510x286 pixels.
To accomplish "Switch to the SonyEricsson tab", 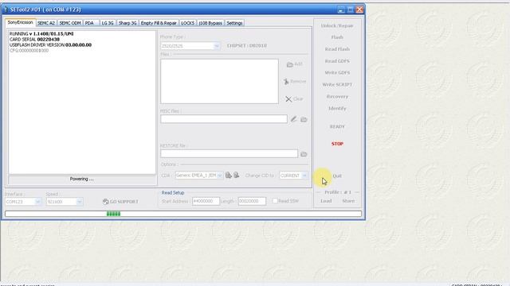I will (x=20, y=22).
